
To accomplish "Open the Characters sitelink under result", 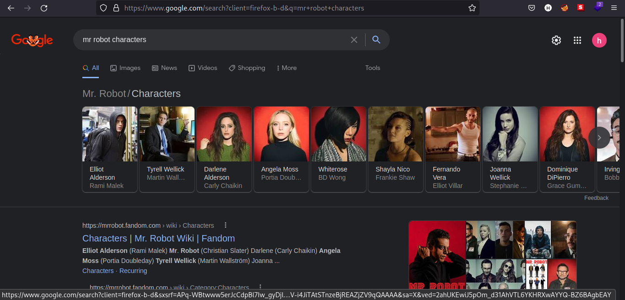I will 98,271.
